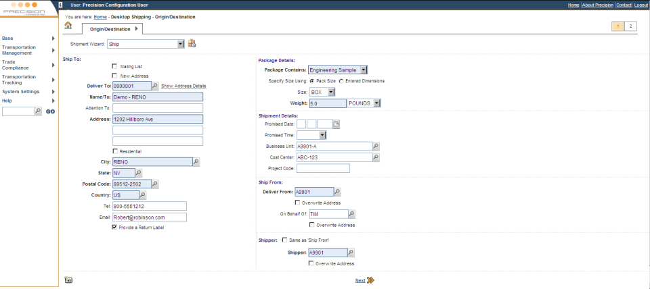
Task: Click the Address field with 1202 Hillboro Ave
Action: coord(158,119)
